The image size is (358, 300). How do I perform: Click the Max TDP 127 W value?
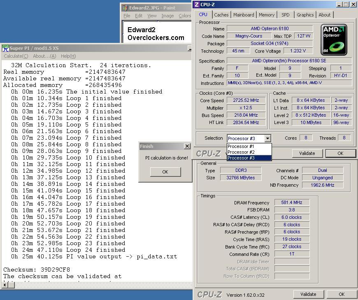[304, 36]
